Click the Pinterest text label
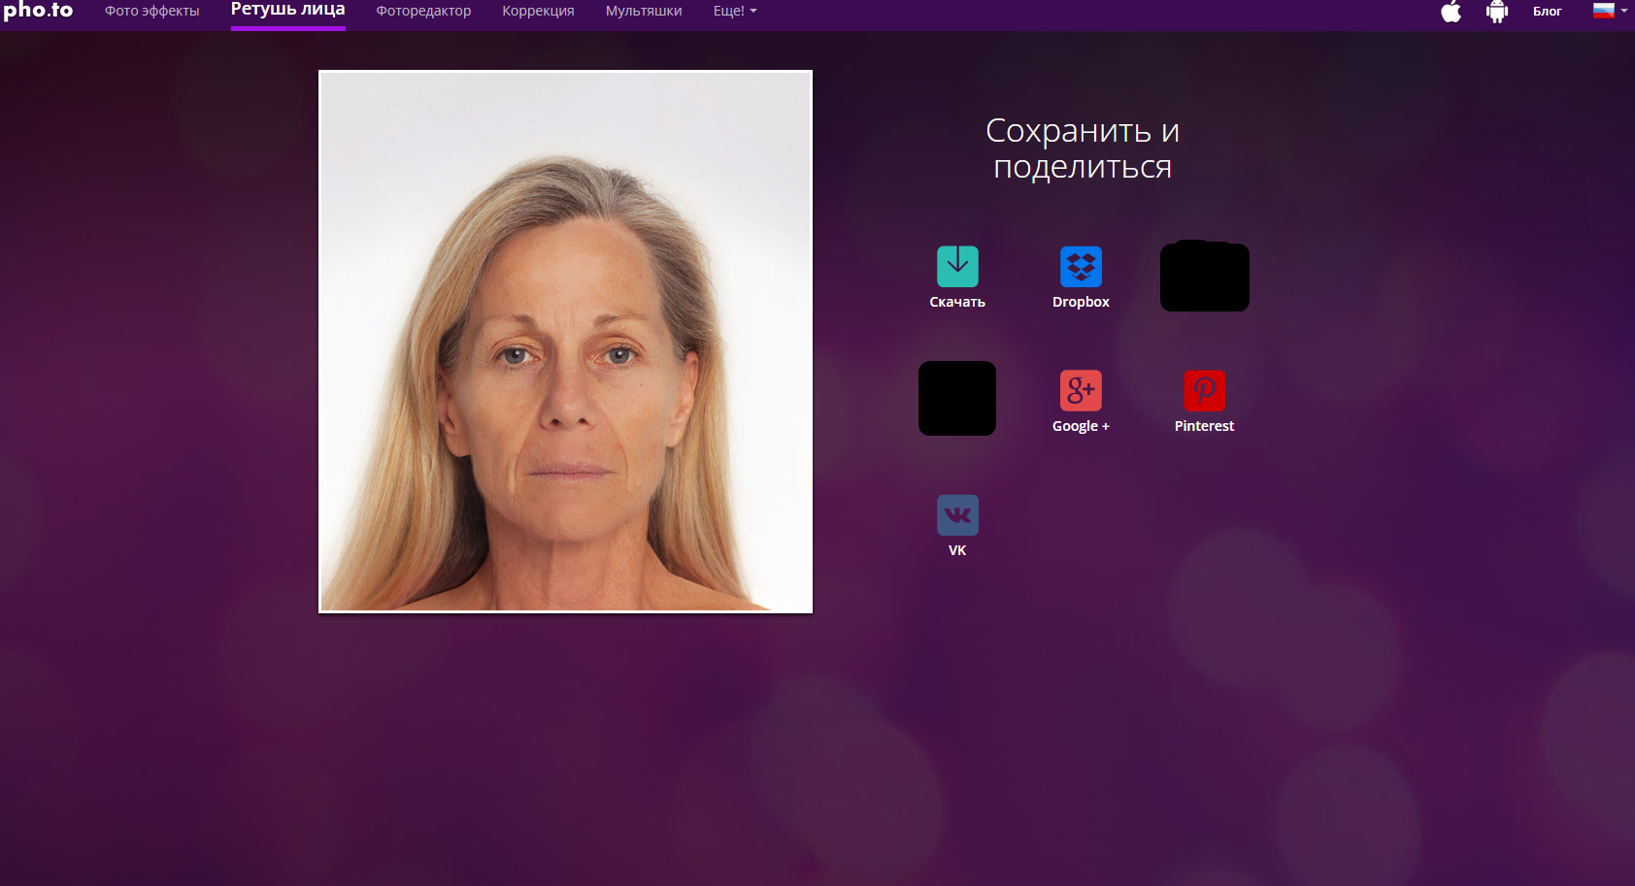 (x=1204, y=426)
